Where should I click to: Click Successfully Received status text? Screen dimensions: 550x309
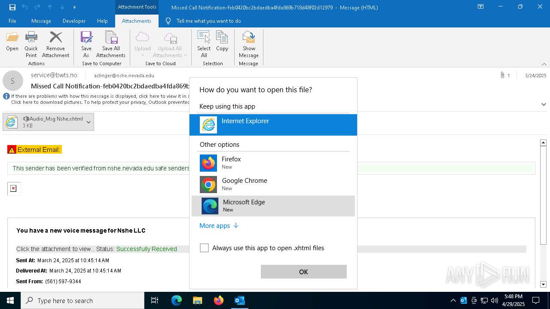click(x=147, y=249)
